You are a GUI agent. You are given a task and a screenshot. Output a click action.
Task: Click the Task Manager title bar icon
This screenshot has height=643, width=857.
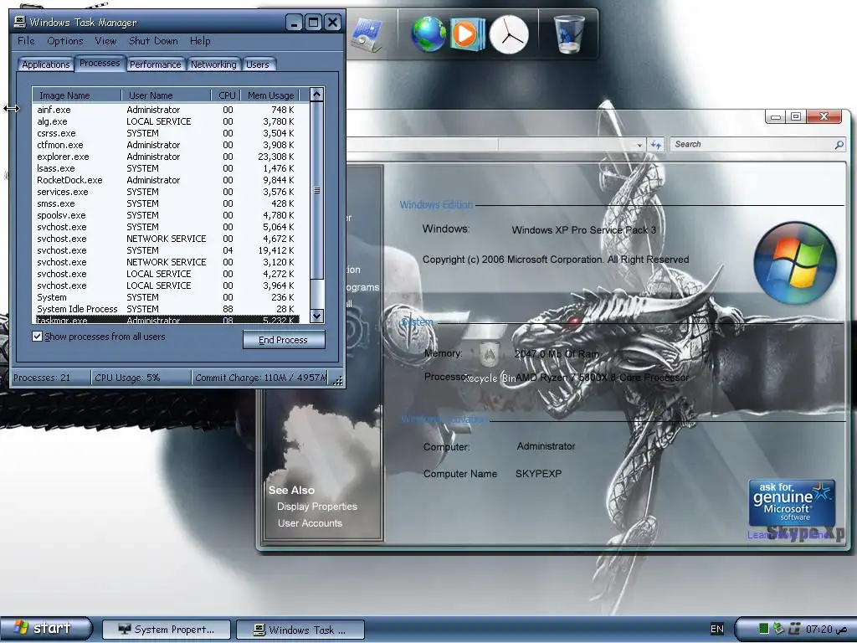[20, 22]
